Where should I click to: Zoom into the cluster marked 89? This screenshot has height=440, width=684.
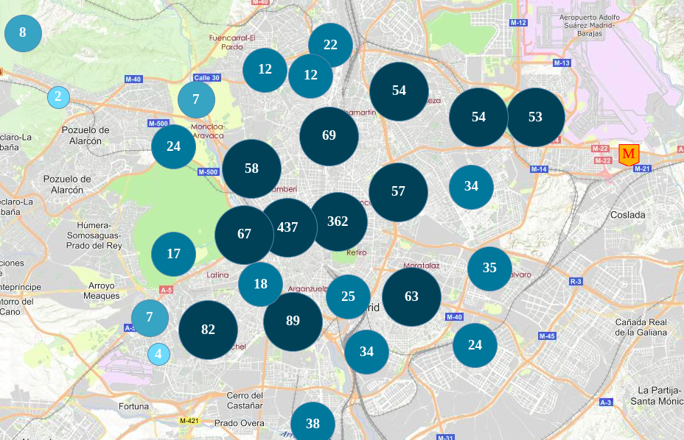(293, 321)
